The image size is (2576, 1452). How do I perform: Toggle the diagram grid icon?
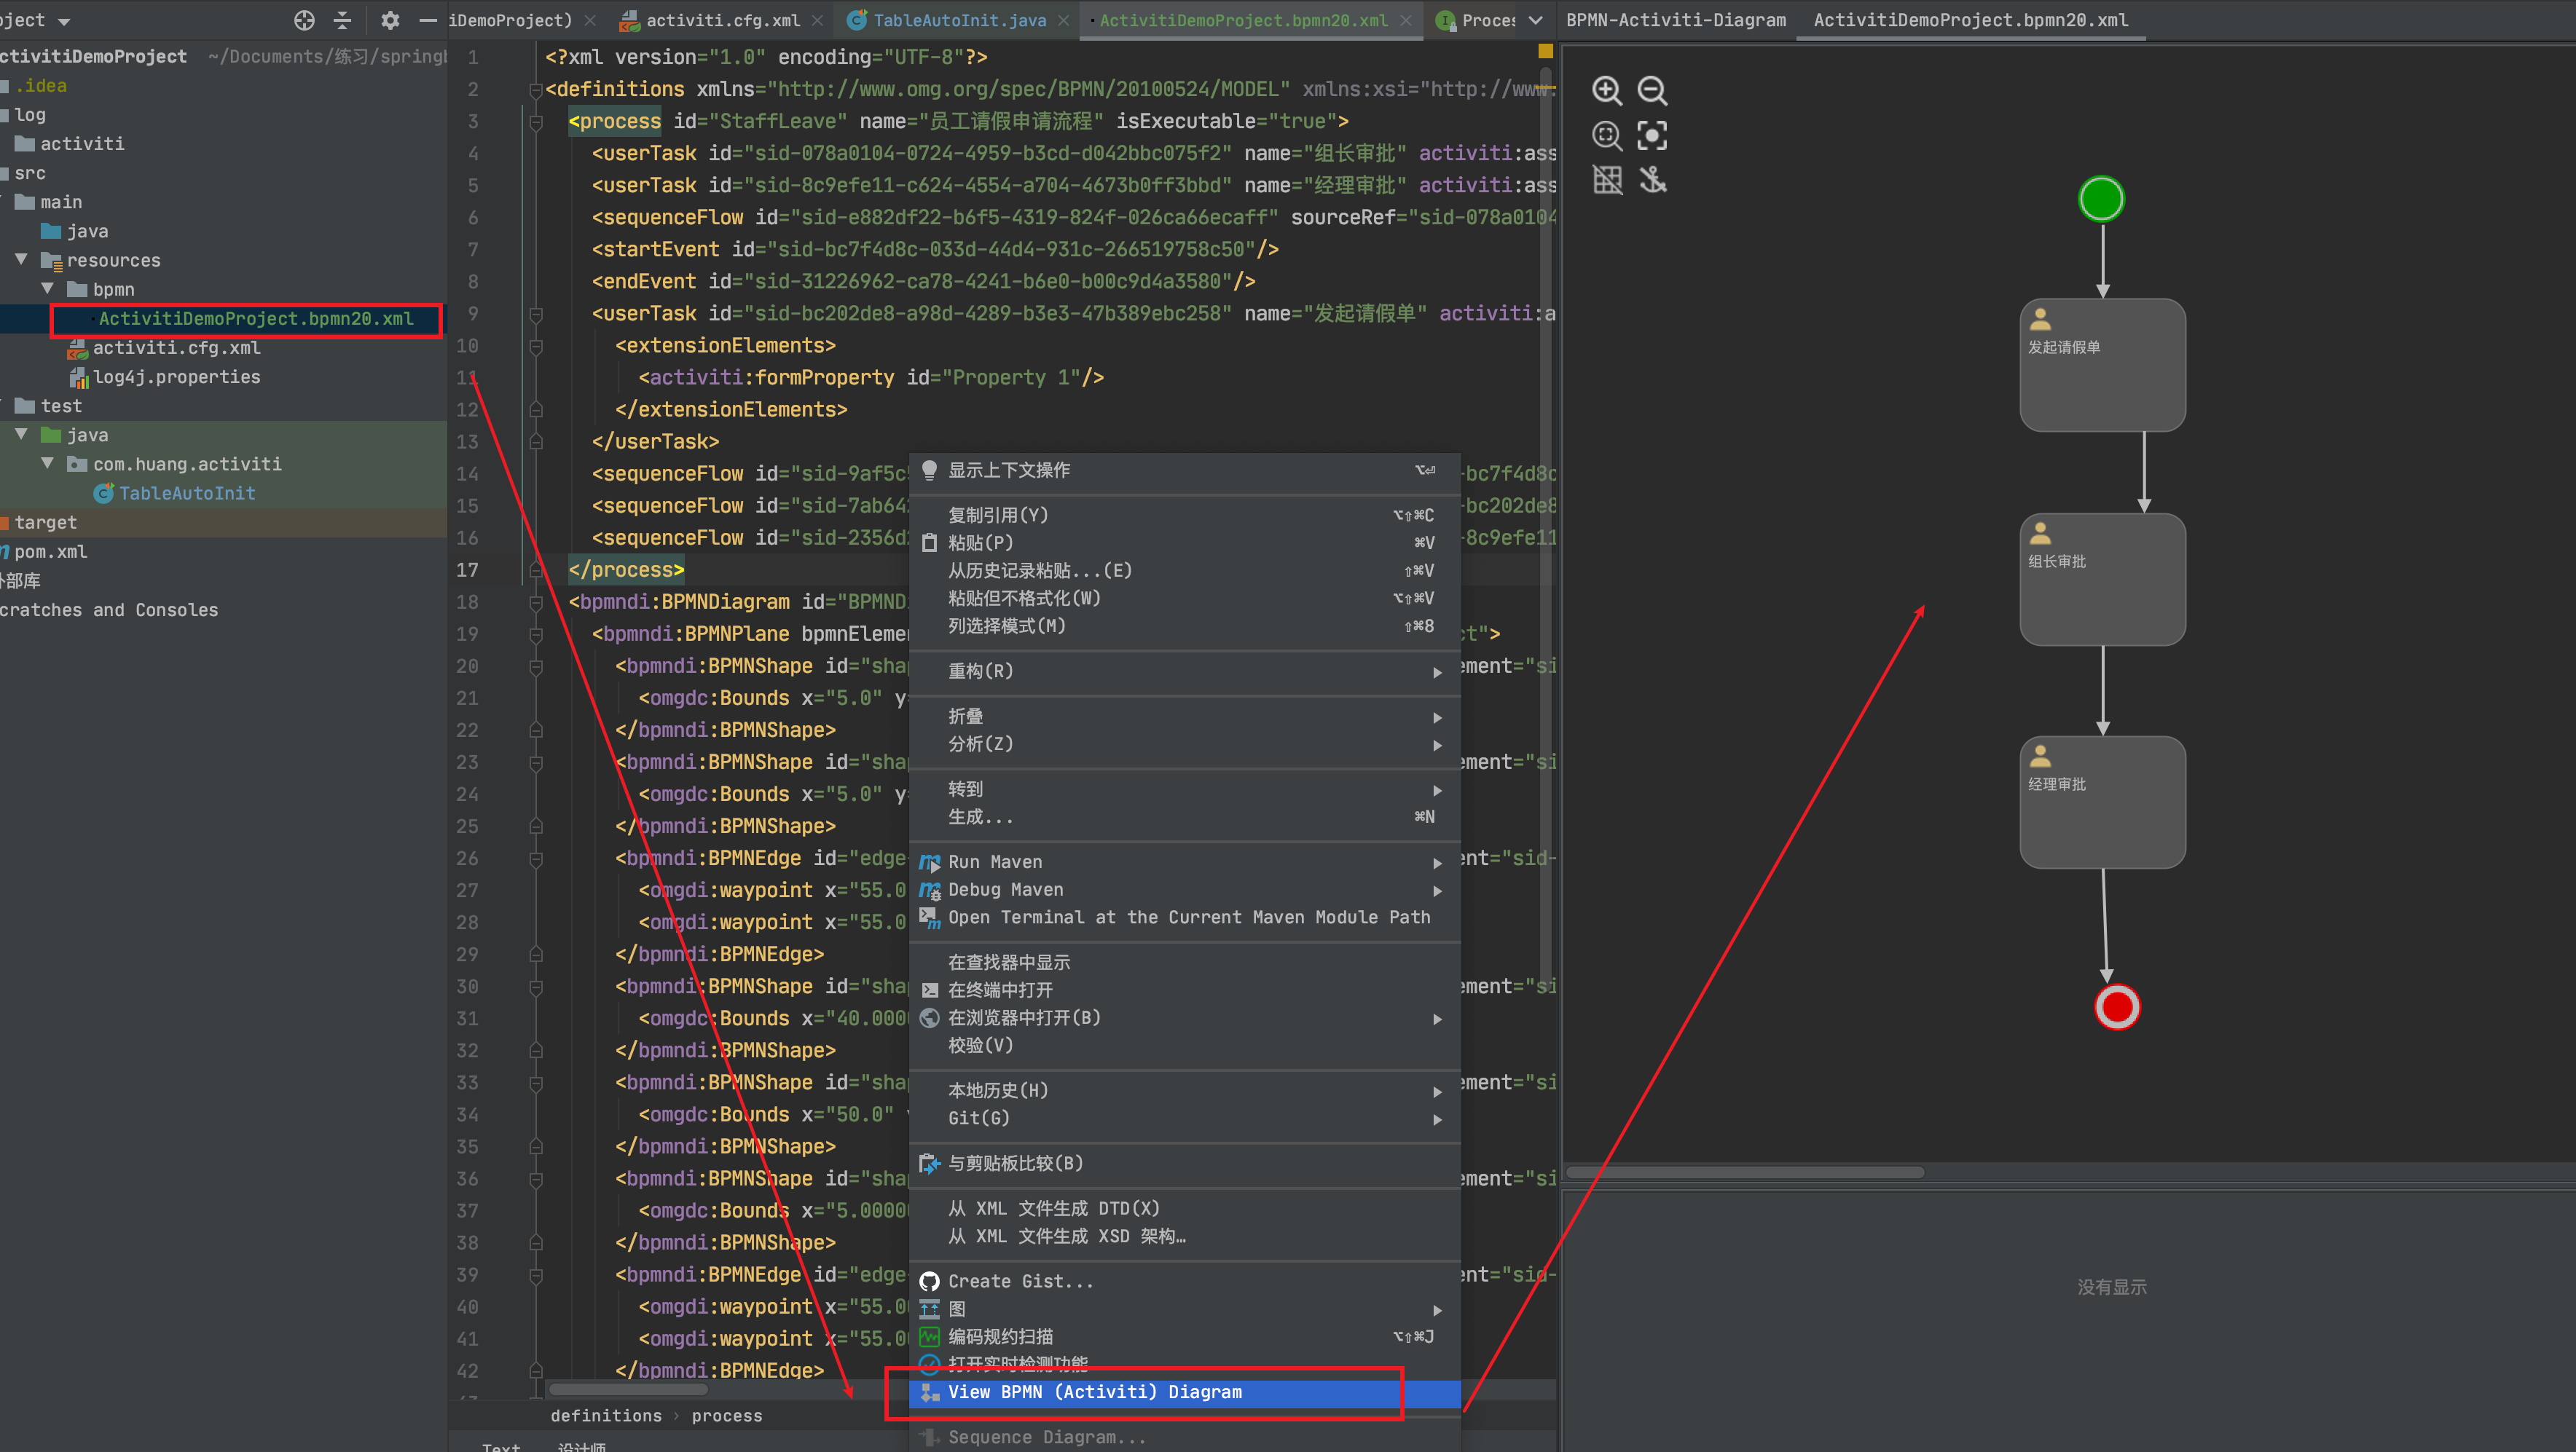tap(1607, 181)
